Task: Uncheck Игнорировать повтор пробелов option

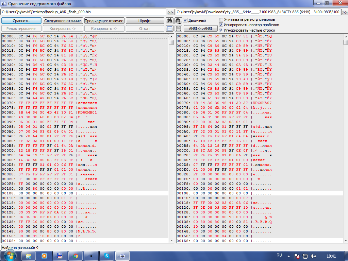Action: pyautogui.click(x=221, y=25)
